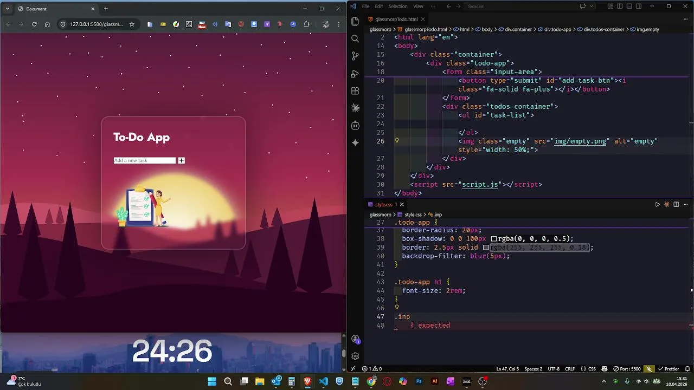The width and height of the screenshot is (694, 390).
Task: Click the div.container breadcrumb
Action: [515, 29]
